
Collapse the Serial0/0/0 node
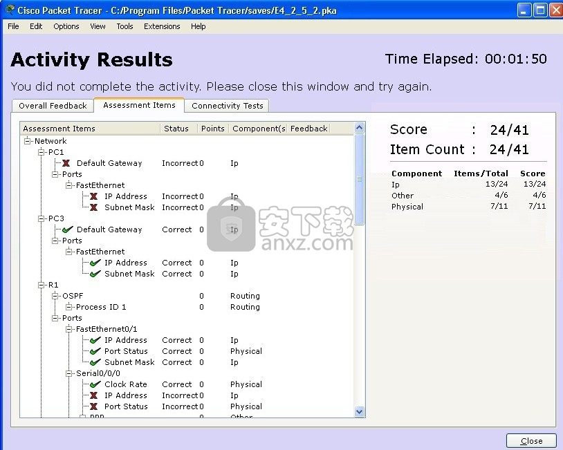(69, 373)
